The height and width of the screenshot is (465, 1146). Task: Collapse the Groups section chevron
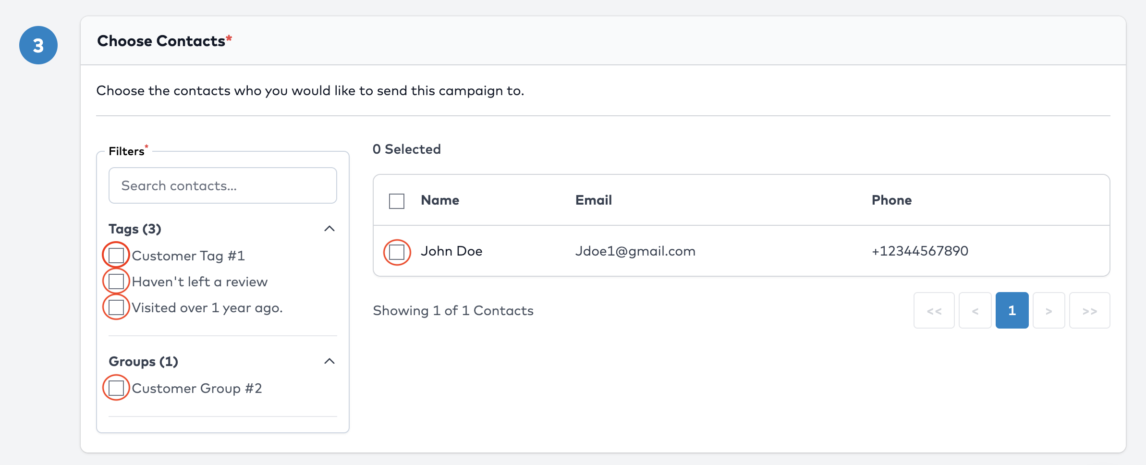coord(329,361)
